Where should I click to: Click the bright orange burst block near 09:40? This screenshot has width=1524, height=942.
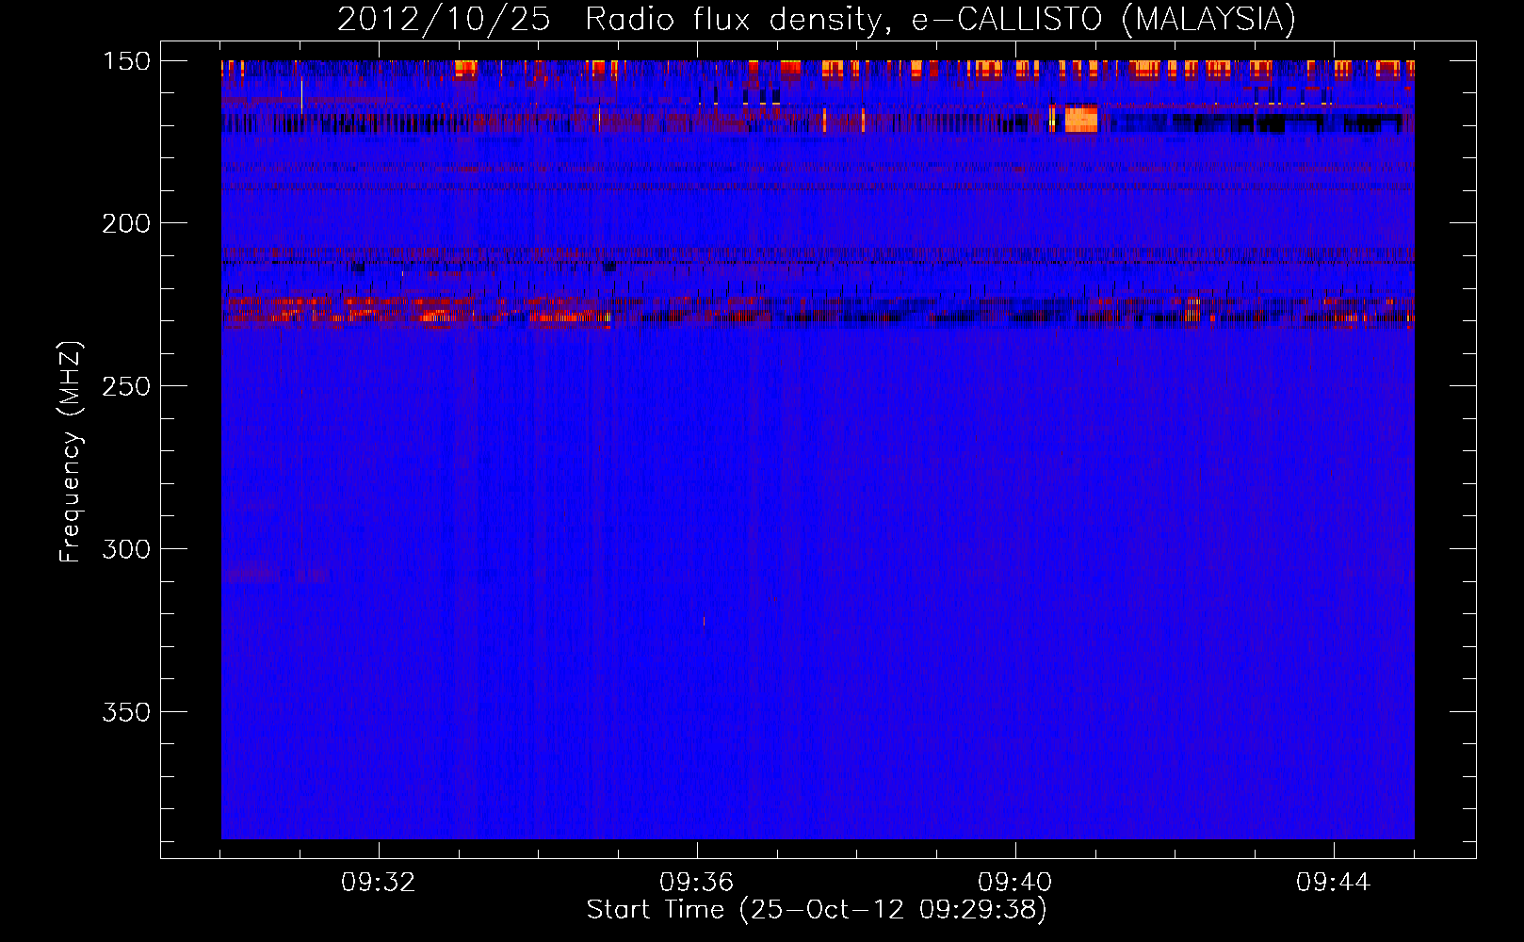(x=1081, y=119)
